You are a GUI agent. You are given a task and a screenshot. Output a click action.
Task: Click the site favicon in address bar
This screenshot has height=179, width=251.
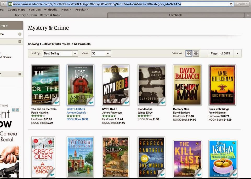point(10,4)
